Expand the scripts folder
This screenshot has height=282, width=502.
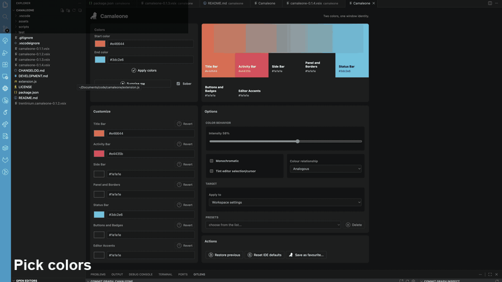click(24, 27)
